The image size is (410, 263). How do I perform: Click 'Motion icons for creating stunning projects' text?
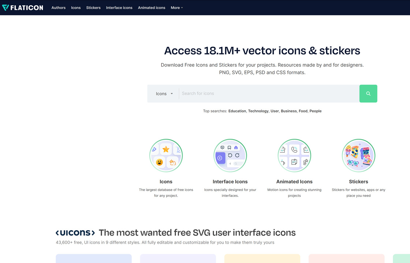(x=294, y=193)
